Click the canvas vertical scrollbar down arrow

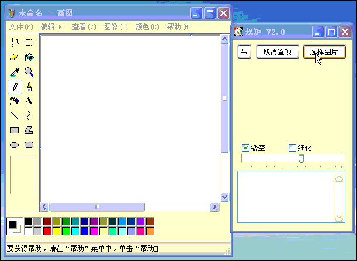click(224, 197)
